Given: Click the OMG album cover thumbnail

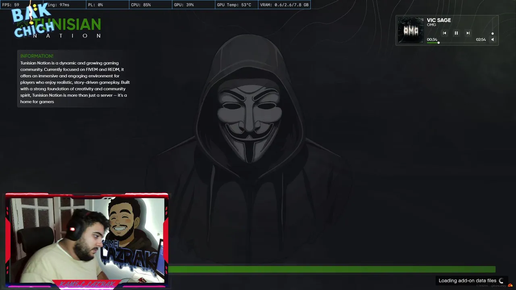Looking at the screenshot, I should click(x=411, y=30).
